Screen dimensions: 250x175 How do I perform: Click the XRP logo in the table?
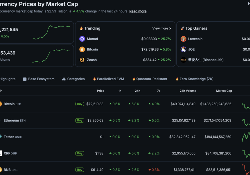[0, 153]
